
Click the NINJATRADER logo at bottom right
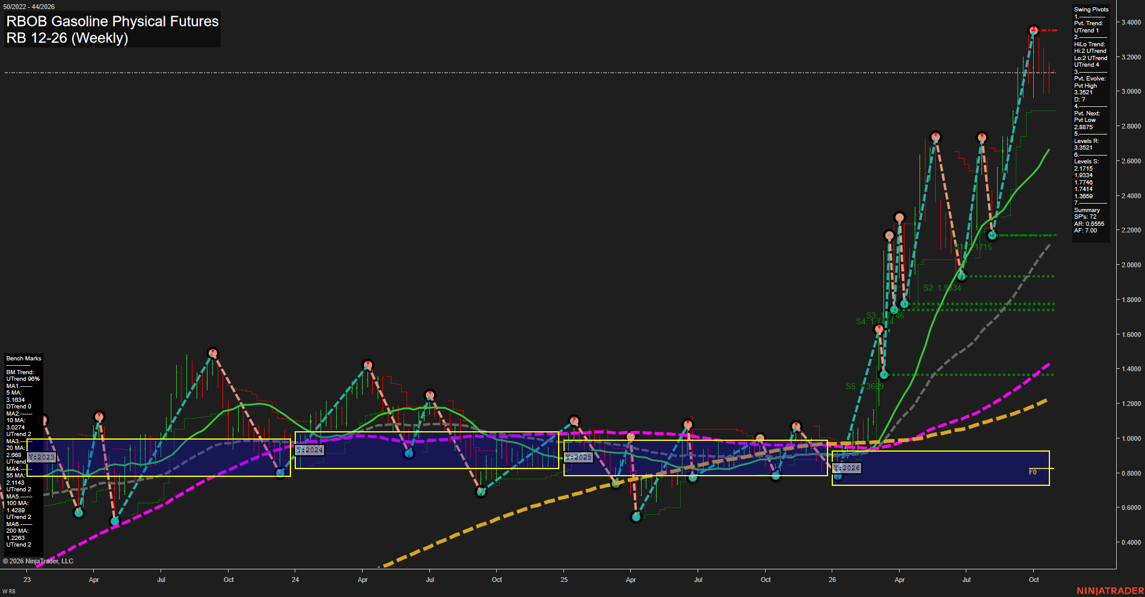1110,591
